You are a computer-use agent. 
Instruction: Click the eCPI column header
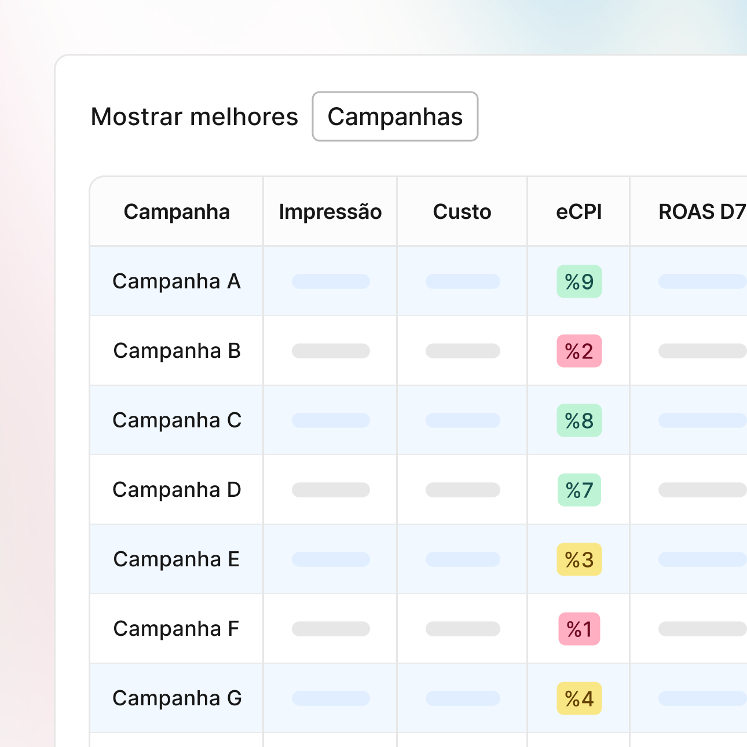579,212
